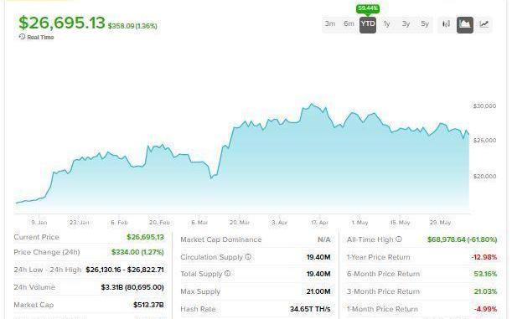The width and height of the screenshot is (512, 319).
Task: Select the 6m time range
Action: point(349,23)
